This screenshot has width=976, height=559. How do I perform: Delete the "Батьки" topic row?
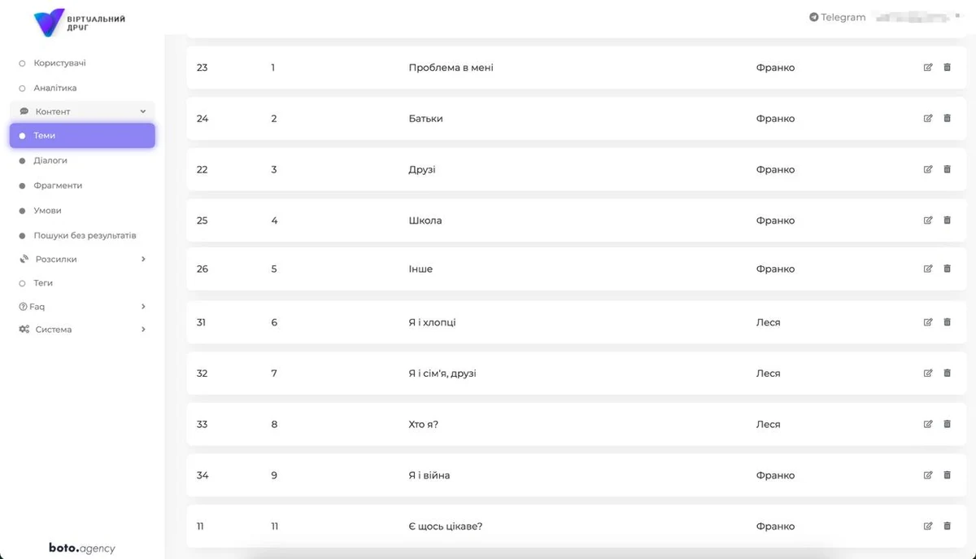[x=947, y=118]
